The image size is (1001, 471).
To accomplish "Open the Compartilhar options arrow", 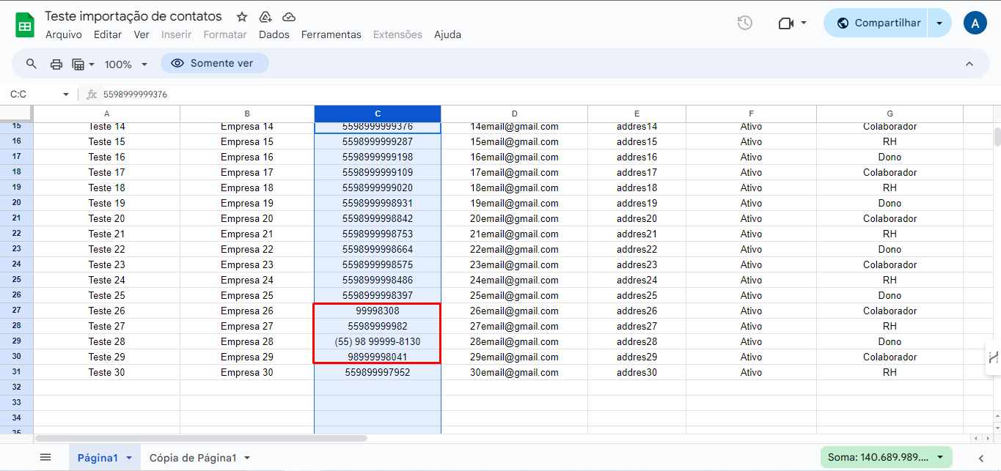I will click(939, 23).
